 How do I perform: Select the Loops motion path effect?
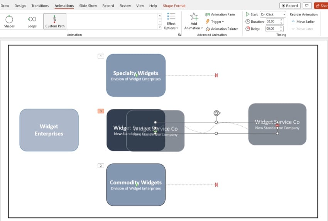point(32,22)
